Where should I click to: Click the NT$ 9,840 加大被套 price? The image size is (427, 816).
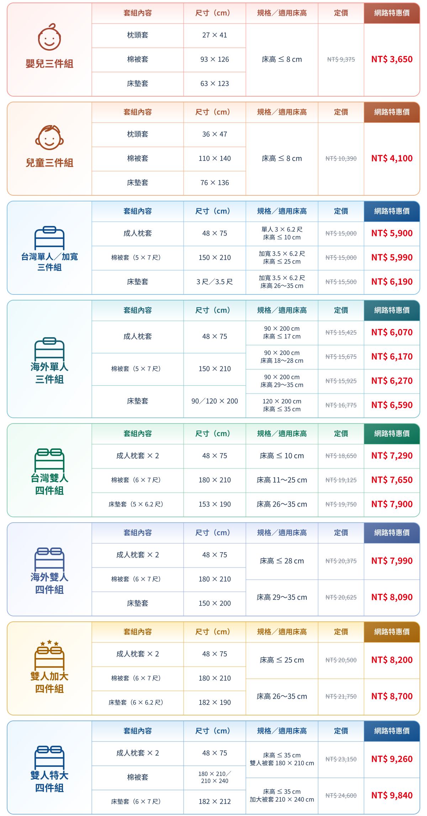pyautogui.click(x=392, y=795)
